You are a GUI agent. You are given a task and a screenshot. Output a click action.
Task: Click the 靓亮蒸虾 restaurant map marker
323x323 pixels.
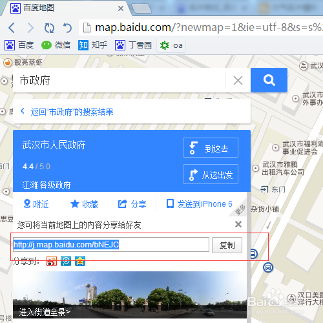[8, 63]
